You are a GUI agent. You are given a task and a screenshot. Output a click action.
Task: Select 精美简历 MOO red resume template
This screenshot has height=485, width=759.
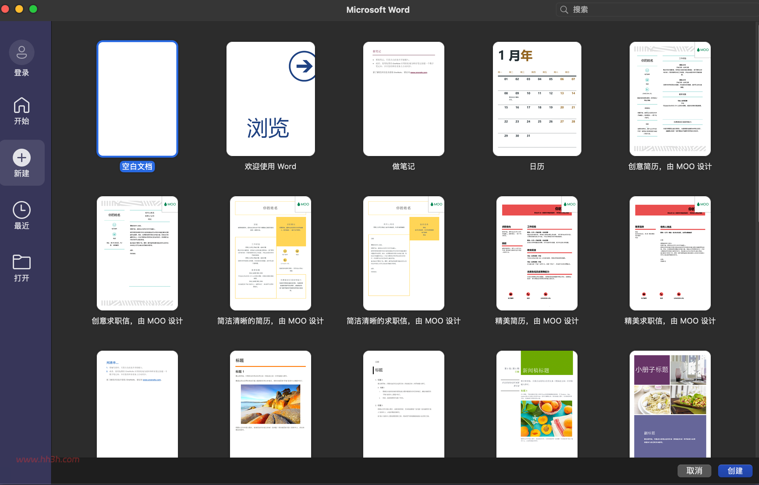tap(537, 253)
